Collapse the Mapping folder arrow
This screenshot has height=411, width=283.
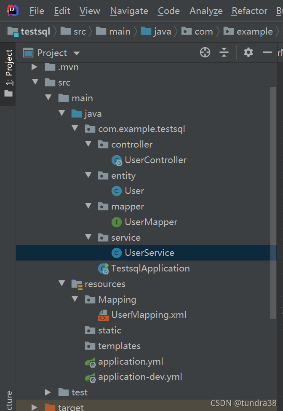(x=75, y=299)
